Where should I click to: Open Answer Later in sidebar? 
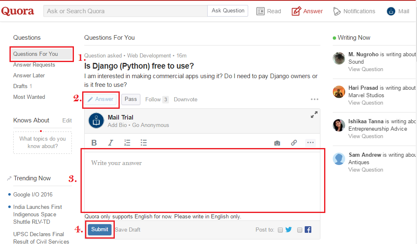[x=29, y=75]
